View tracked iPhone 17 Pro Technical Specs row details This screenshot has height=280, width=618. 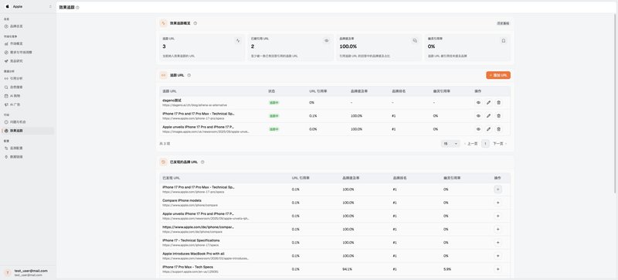coord(478,116)
